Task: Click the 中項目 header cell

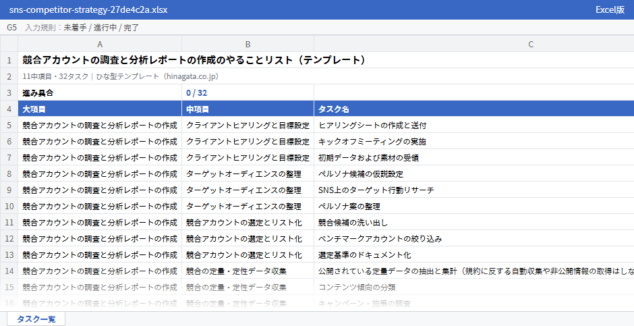Action: tap(248, 109)
